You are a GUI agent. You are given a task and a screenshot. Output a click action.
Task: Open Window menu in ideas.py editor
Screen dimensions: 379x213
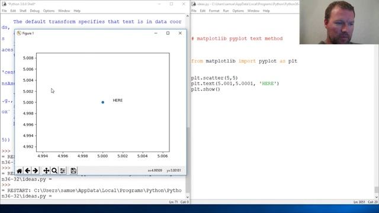click(x=253, y=11)
